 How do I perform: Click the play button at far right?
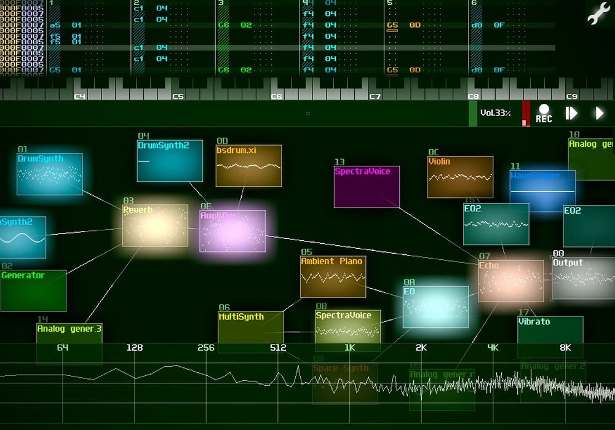pos(600,114)
